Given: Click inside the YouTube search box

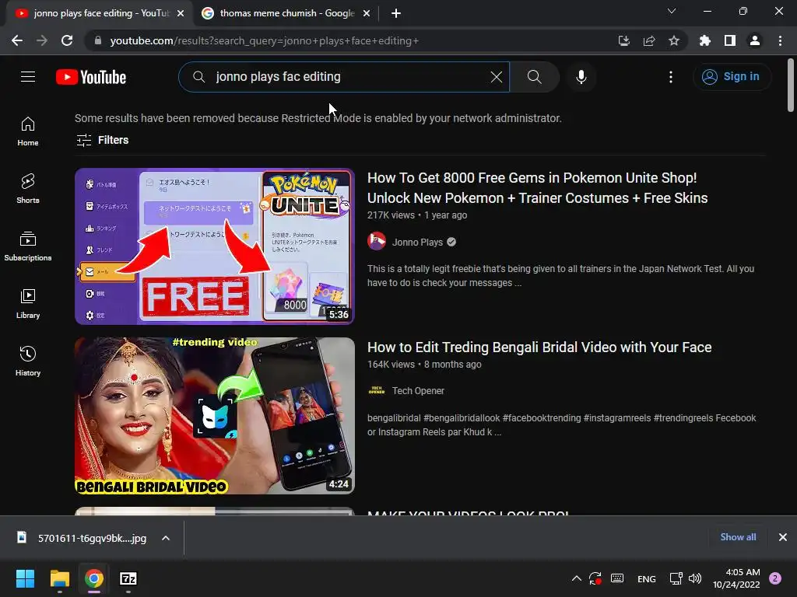Looking at the screenshot, I should pos(346,77).
